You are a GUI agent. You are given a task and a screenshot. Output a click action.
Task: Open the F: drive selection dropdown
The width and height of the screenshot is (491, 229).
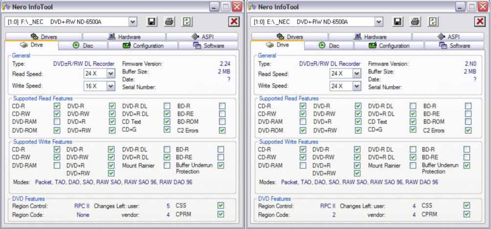(x=133, y=22)
